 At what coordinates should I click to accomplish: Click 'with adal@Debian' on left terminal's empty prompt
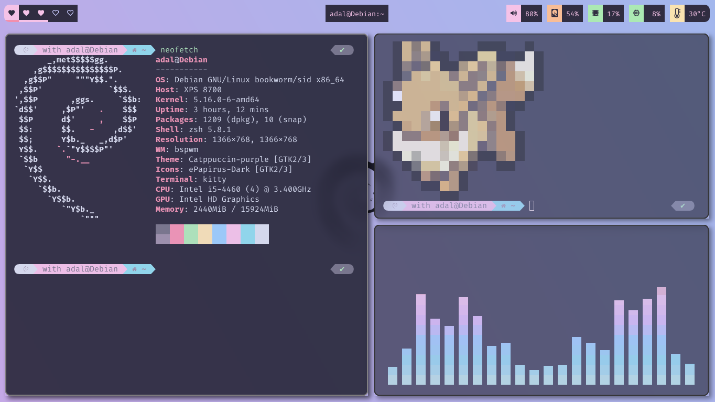point(80,269)
